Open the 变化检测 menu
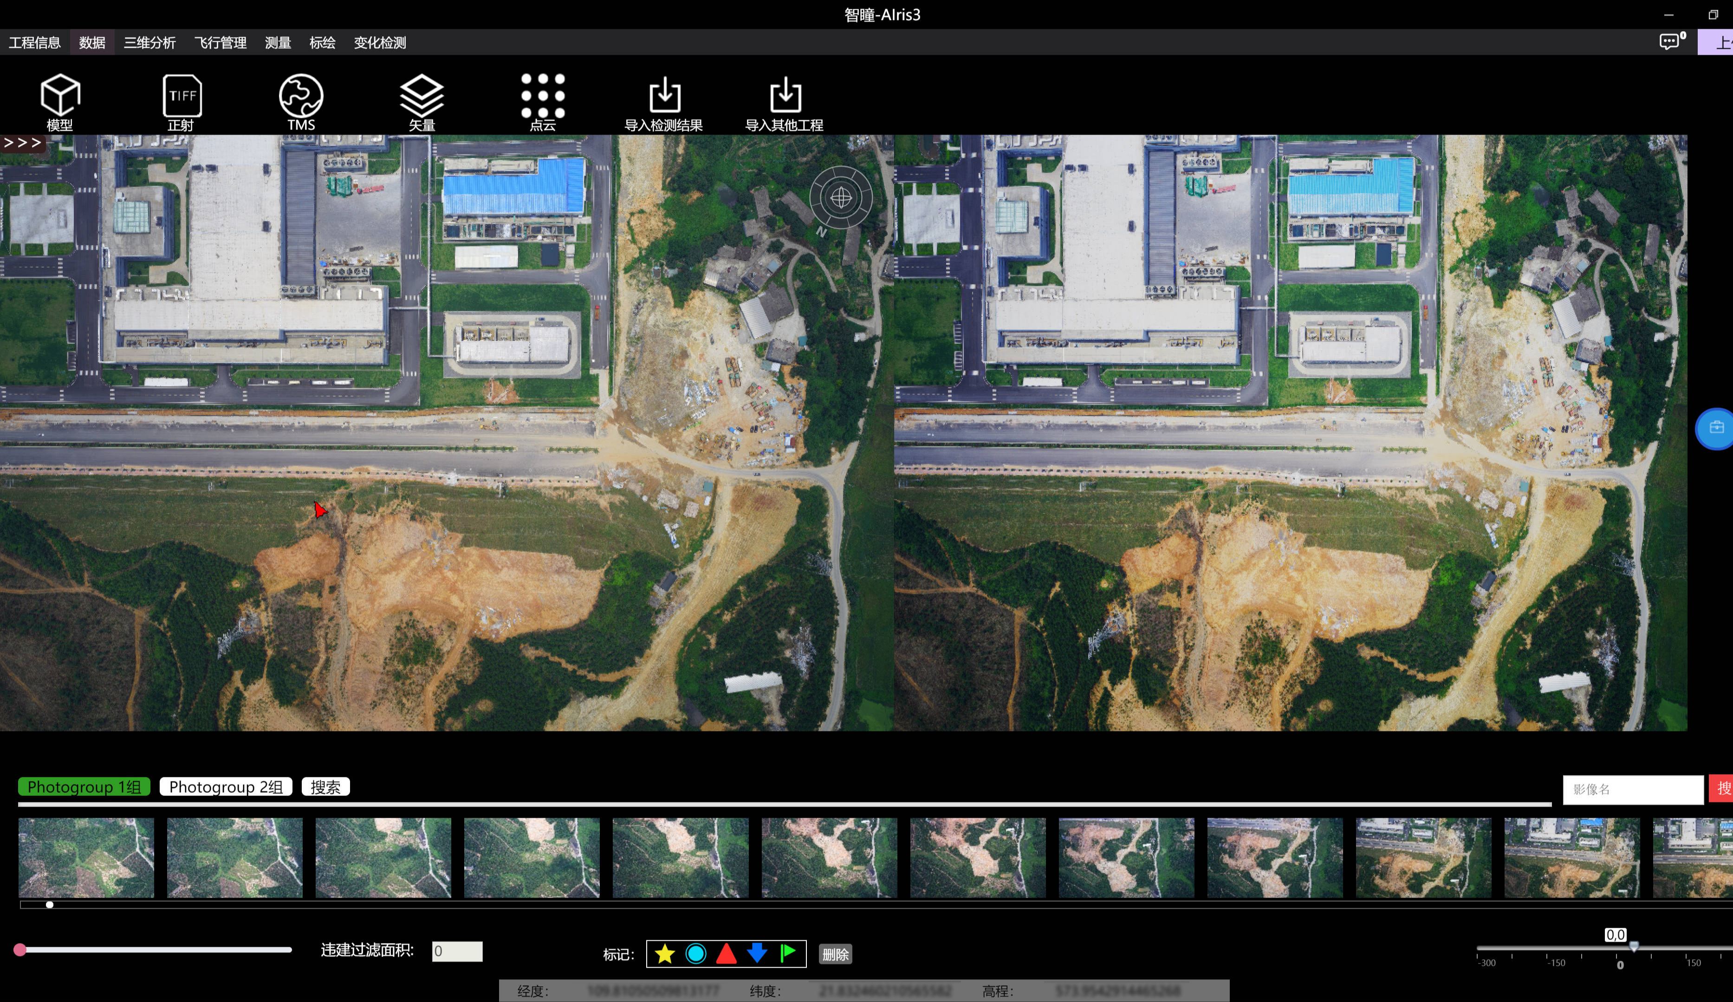This screenshot has width=1733, height=1002. pyautogui.click(x=380, y=43)
